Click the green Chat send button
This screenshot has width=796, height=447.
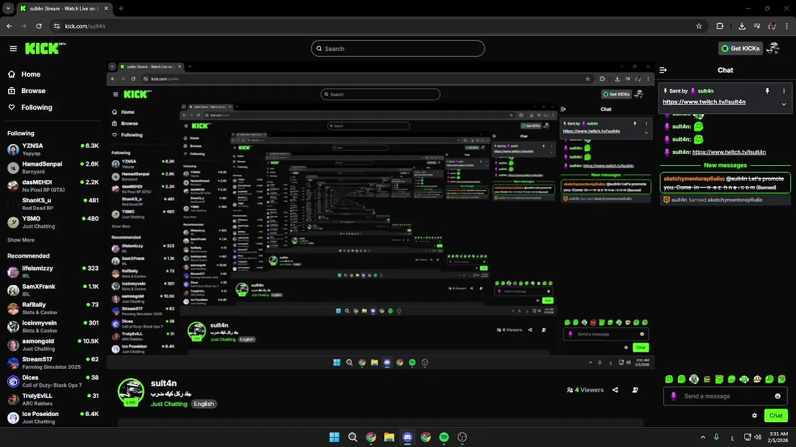coord(776,415)
